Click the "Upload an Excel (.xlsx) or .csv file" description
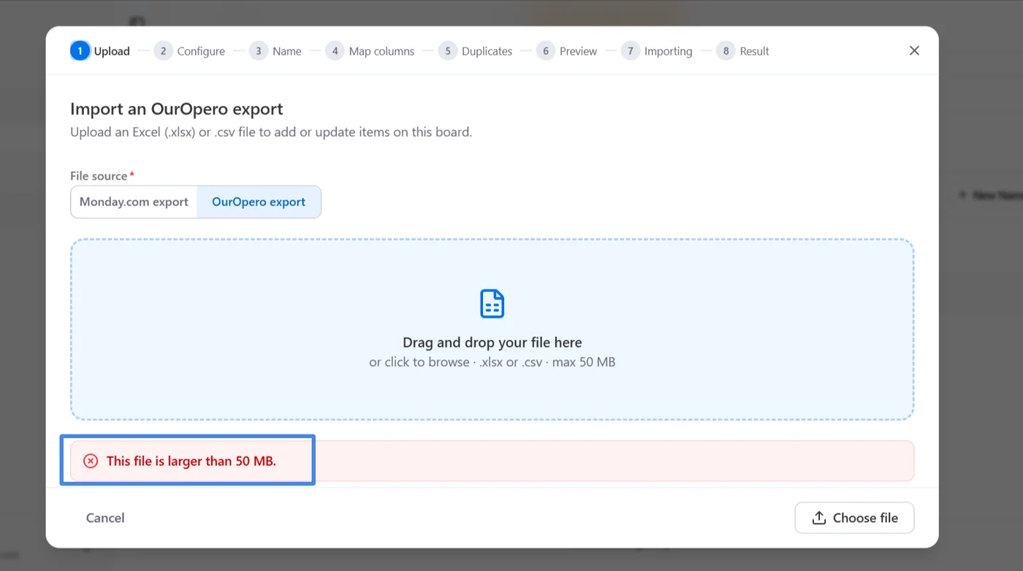Viewport: 1023px width, 571px height. 271,132
